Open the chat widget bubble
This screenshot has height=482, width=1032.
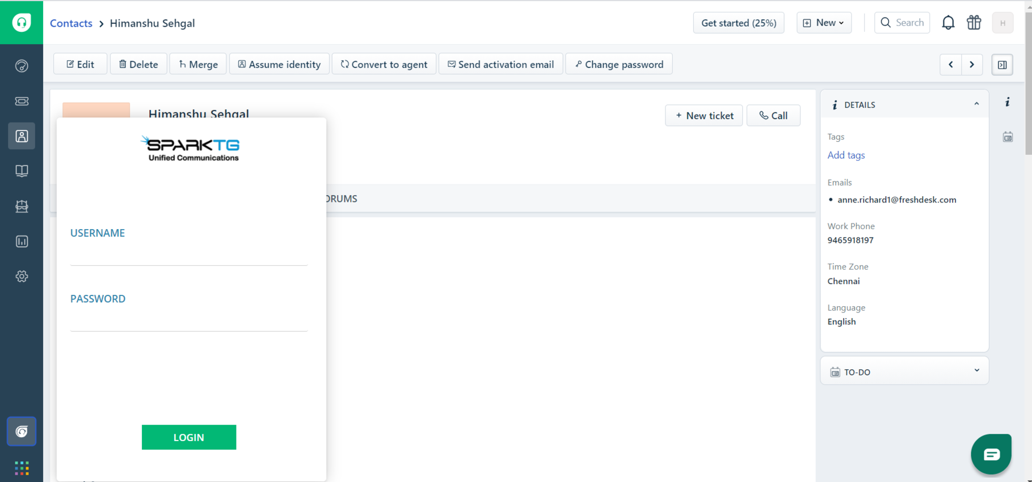[x=991, y=454]
